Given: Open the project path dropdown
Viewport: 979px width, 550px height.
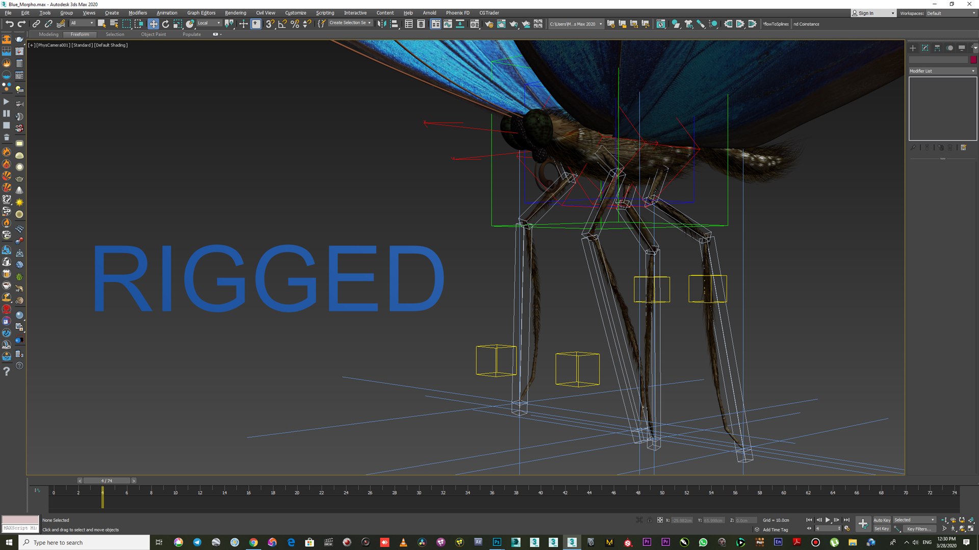Looking at the screenshot, I should click(576, 24).
